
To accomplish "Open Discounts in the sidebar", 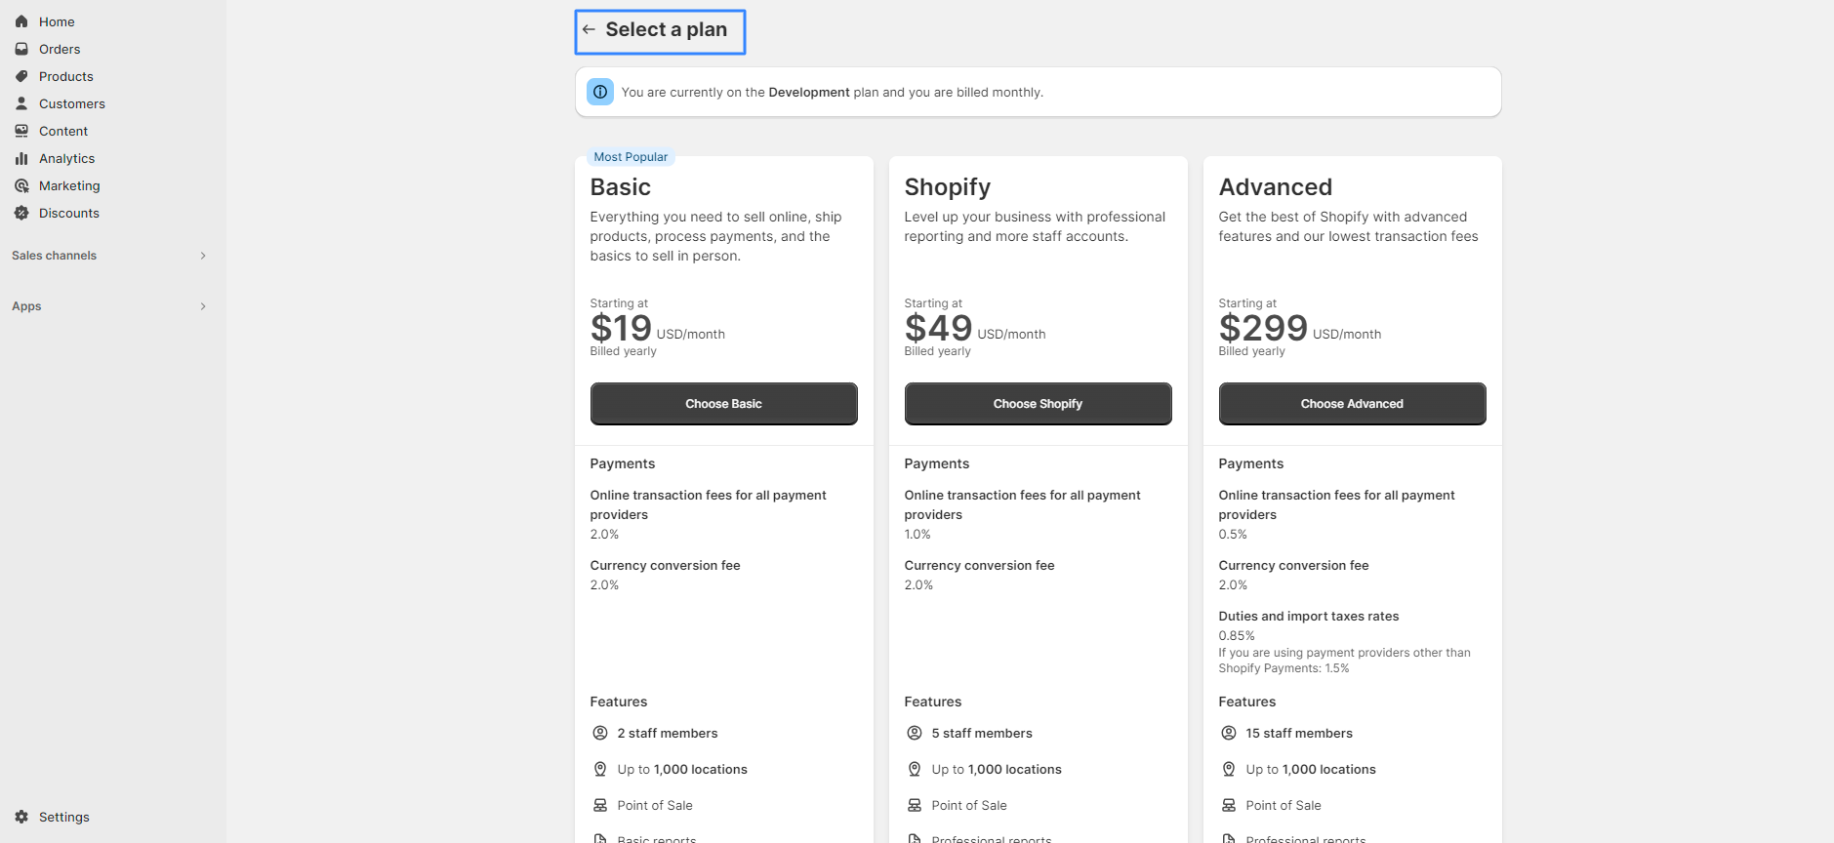I will (69, 213).
